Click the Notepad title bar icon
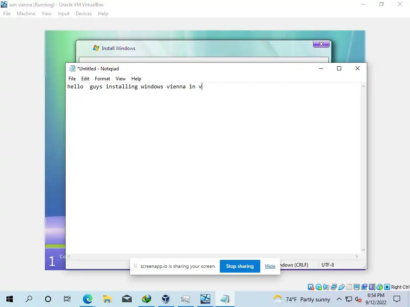The height and width of the screenshot is (307, 410). click(72, 68)
